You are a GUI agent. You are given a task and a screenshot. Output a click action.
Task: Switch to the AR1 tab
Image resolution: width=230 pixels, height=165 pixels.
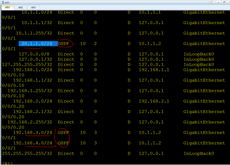click(x=7, y=7)
